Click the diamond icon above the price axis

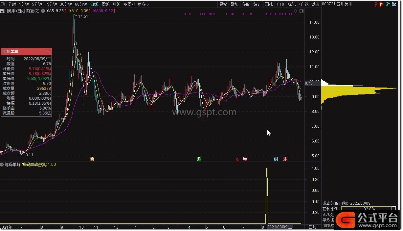coord(295,11)
